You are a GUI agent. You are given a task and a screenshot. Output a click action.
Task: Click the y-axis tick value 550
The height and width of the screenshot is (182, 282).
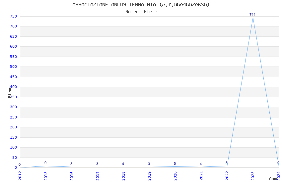(x=14, y=57)
